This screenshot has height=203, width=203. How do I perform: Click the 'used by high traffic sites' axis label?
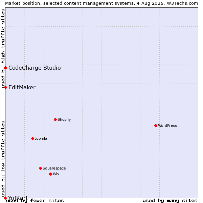(3, 48)
